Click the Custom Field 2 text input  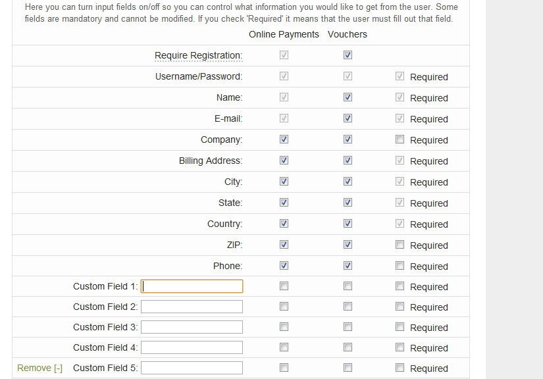pos(192,307)
